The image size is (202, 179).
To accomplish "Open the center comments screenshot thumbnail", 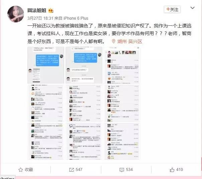I will [84, 103].
